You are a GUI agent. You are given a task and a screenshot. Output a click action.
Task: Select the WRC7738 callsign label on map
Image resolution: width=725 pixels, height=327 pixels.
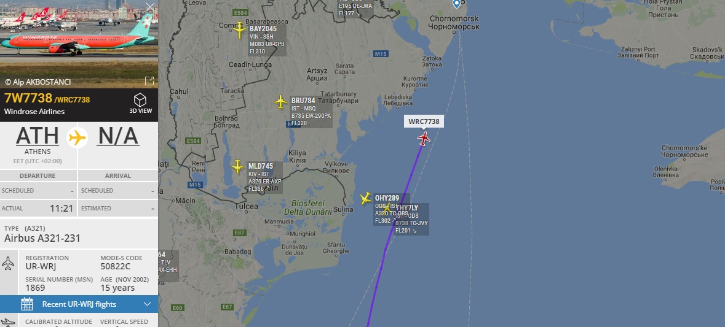424,121
